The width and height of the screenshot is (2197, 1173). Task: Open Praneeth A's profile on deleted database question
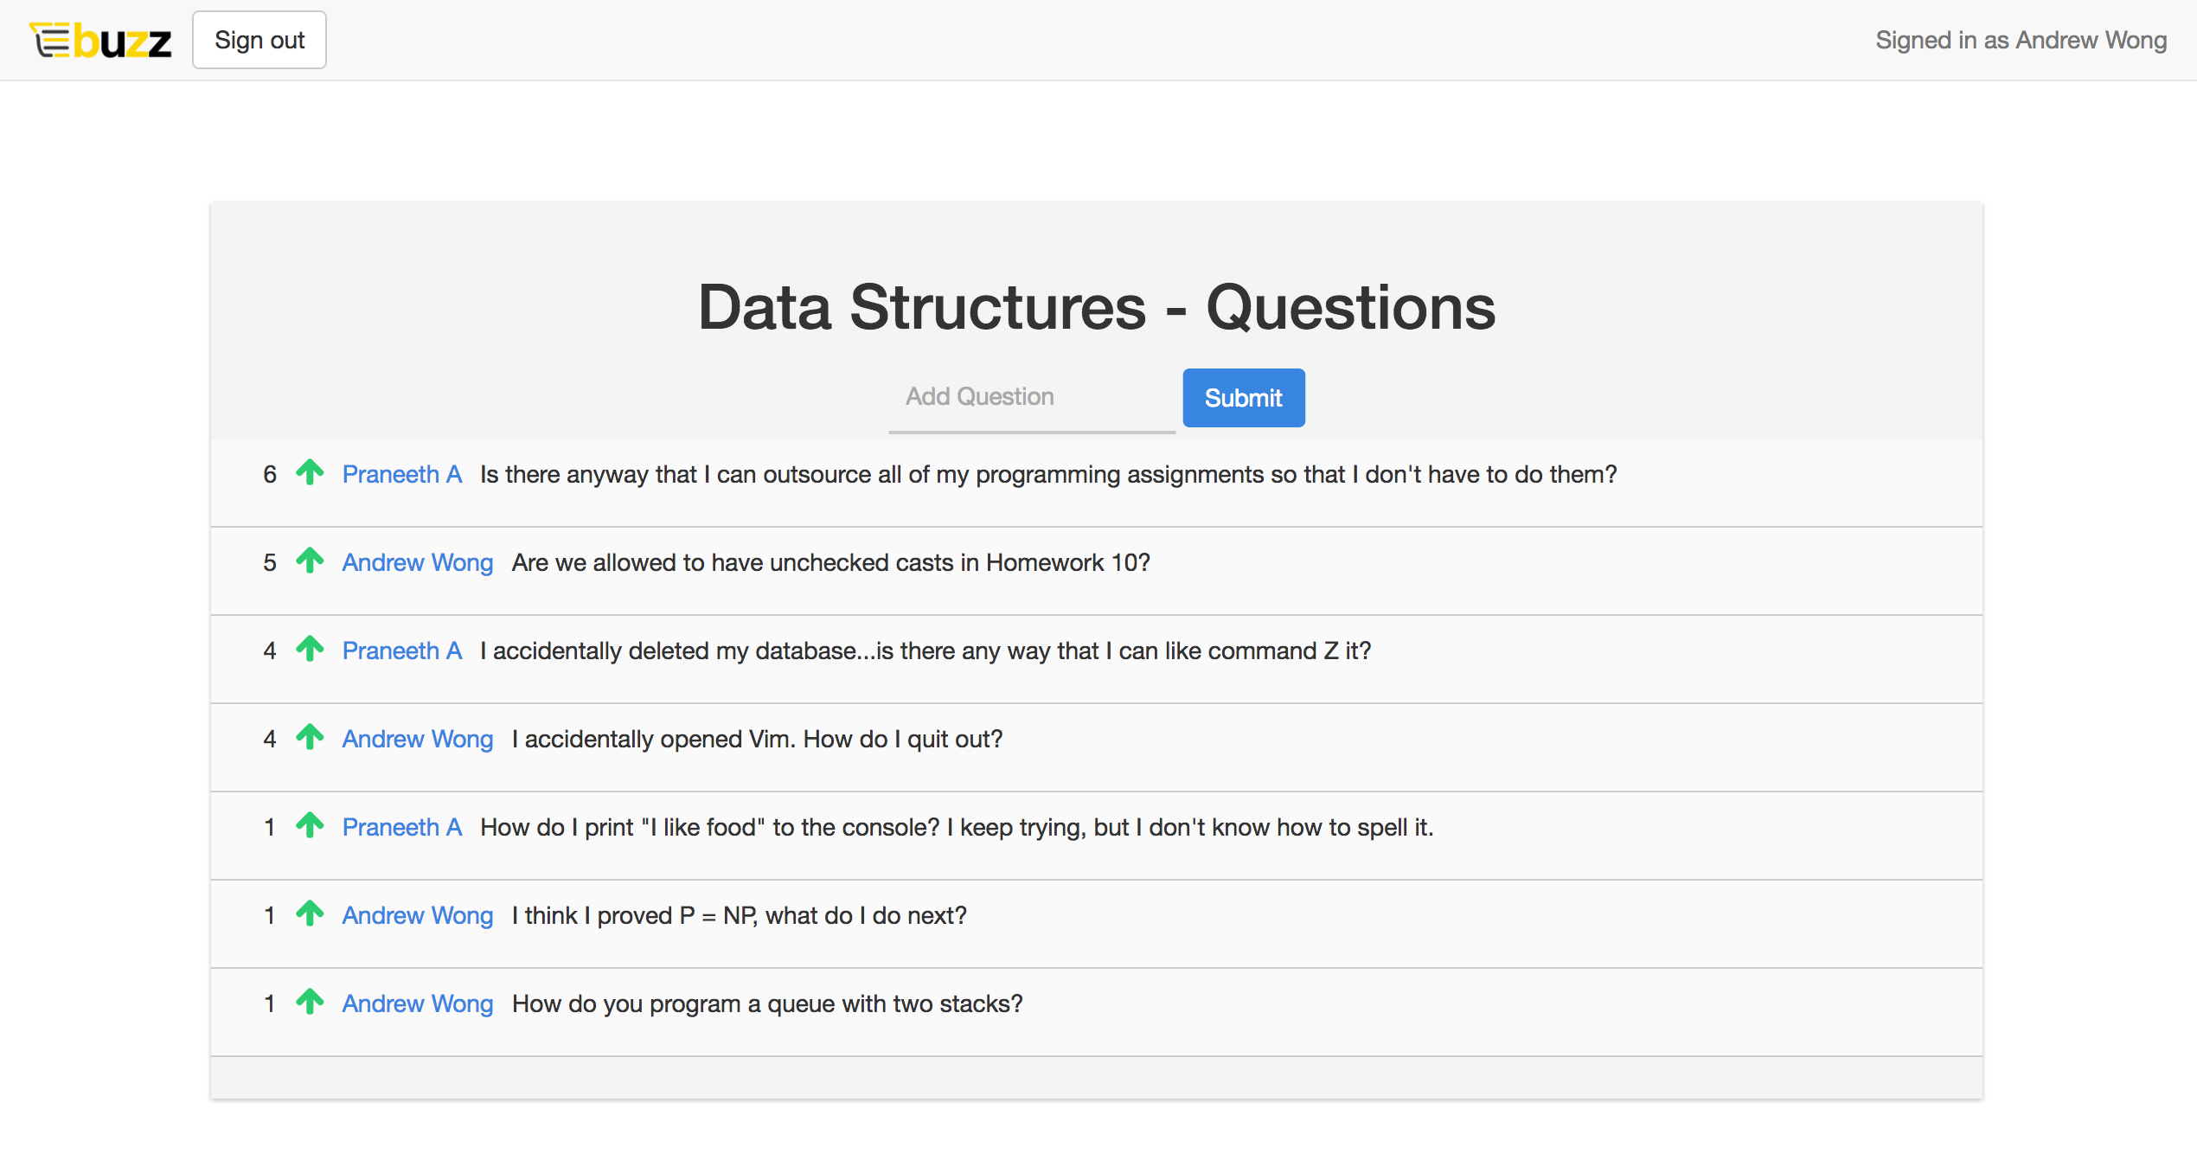(401, 651)
